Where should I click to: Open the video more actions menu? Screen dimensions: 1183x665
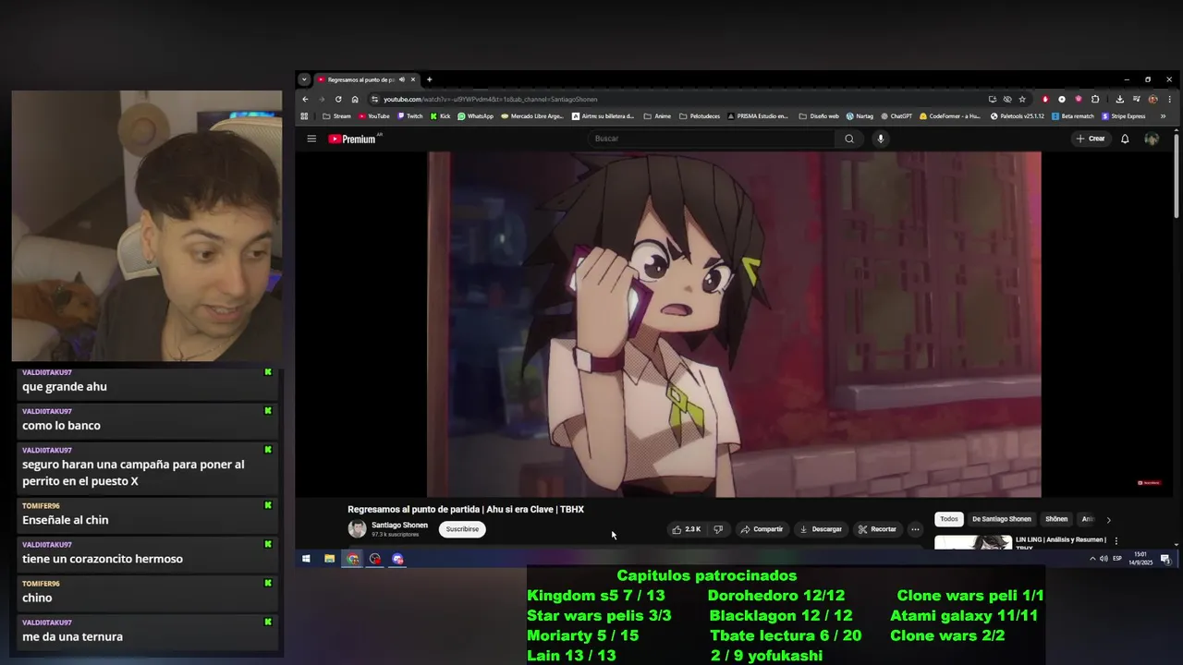[x=915, y=529]
